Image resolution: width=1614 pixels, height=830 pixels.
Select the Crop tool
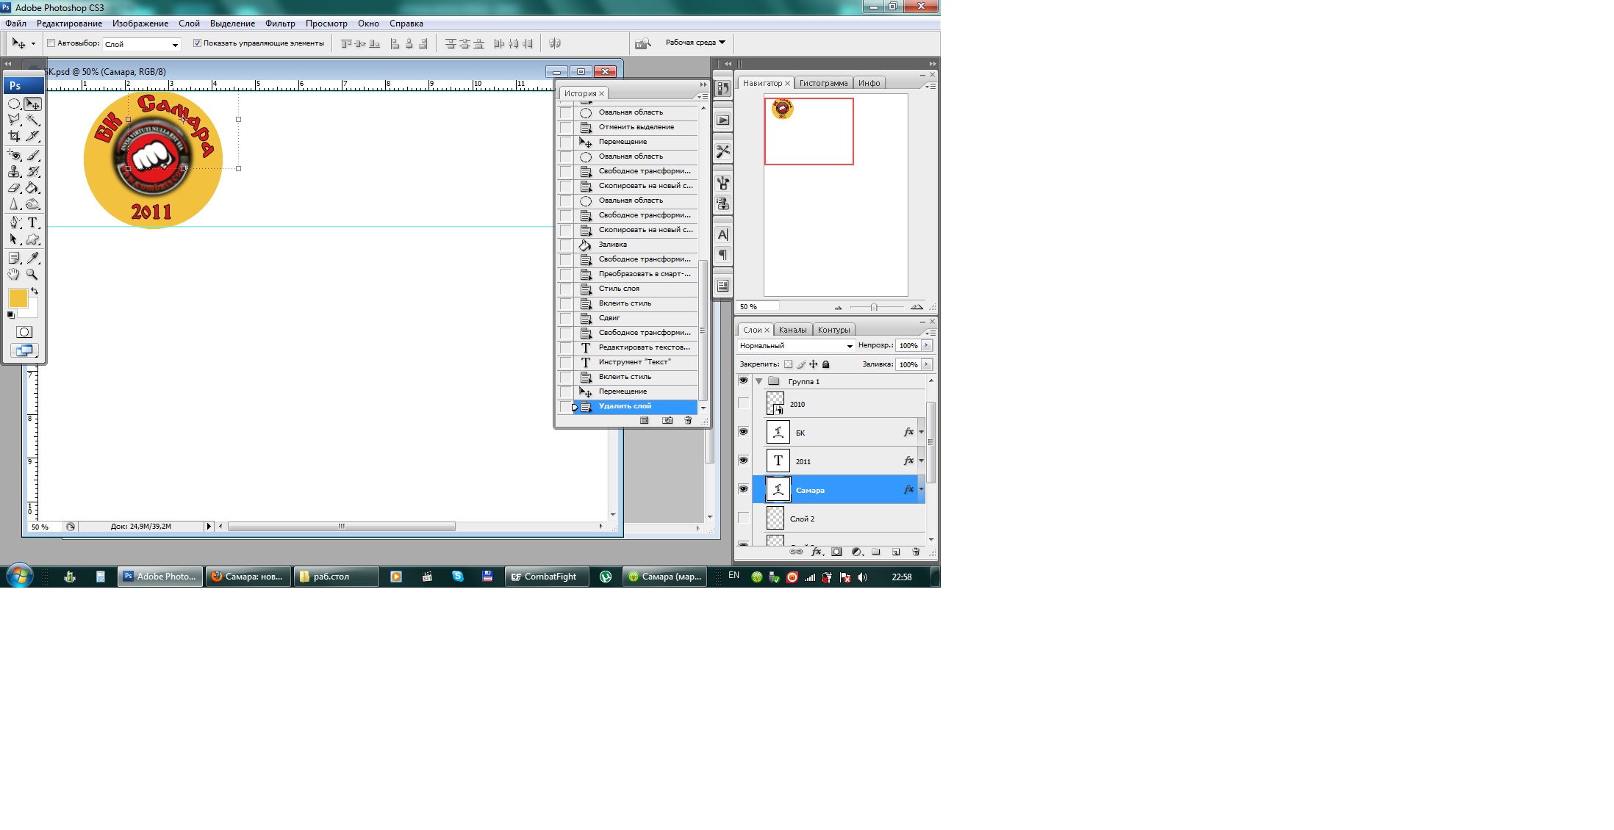[14, 136]
